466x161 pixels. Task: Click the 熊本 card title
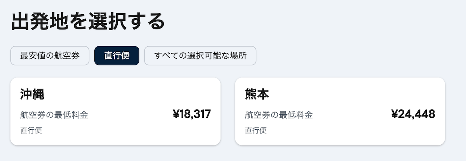pos(257,95)
